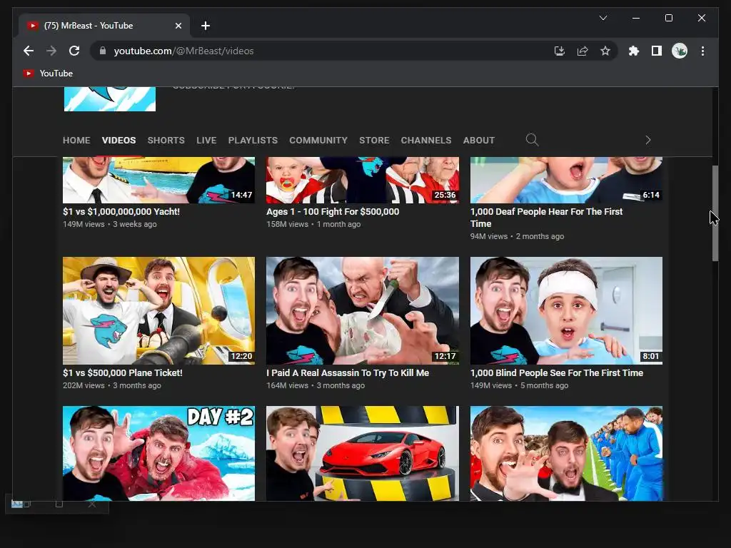The height and width of the screenshot is (548, 731).
Task: Close the MrBeast - YouTube tab
Action: point(178,26)
